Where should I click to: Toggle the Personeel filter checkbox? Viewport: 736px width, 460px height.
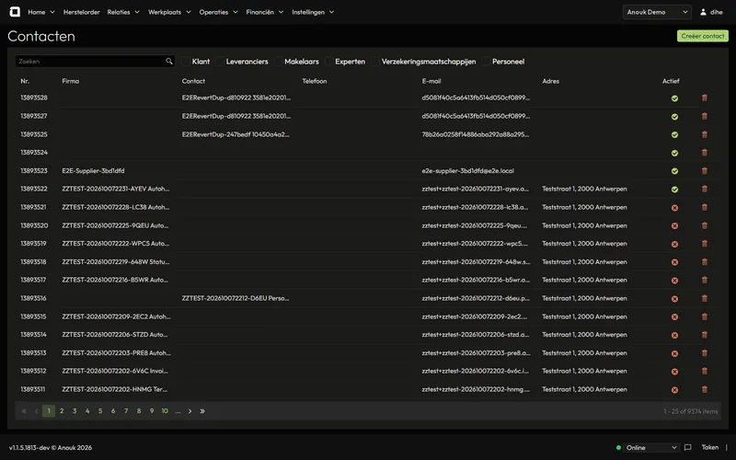coord(487,62)
